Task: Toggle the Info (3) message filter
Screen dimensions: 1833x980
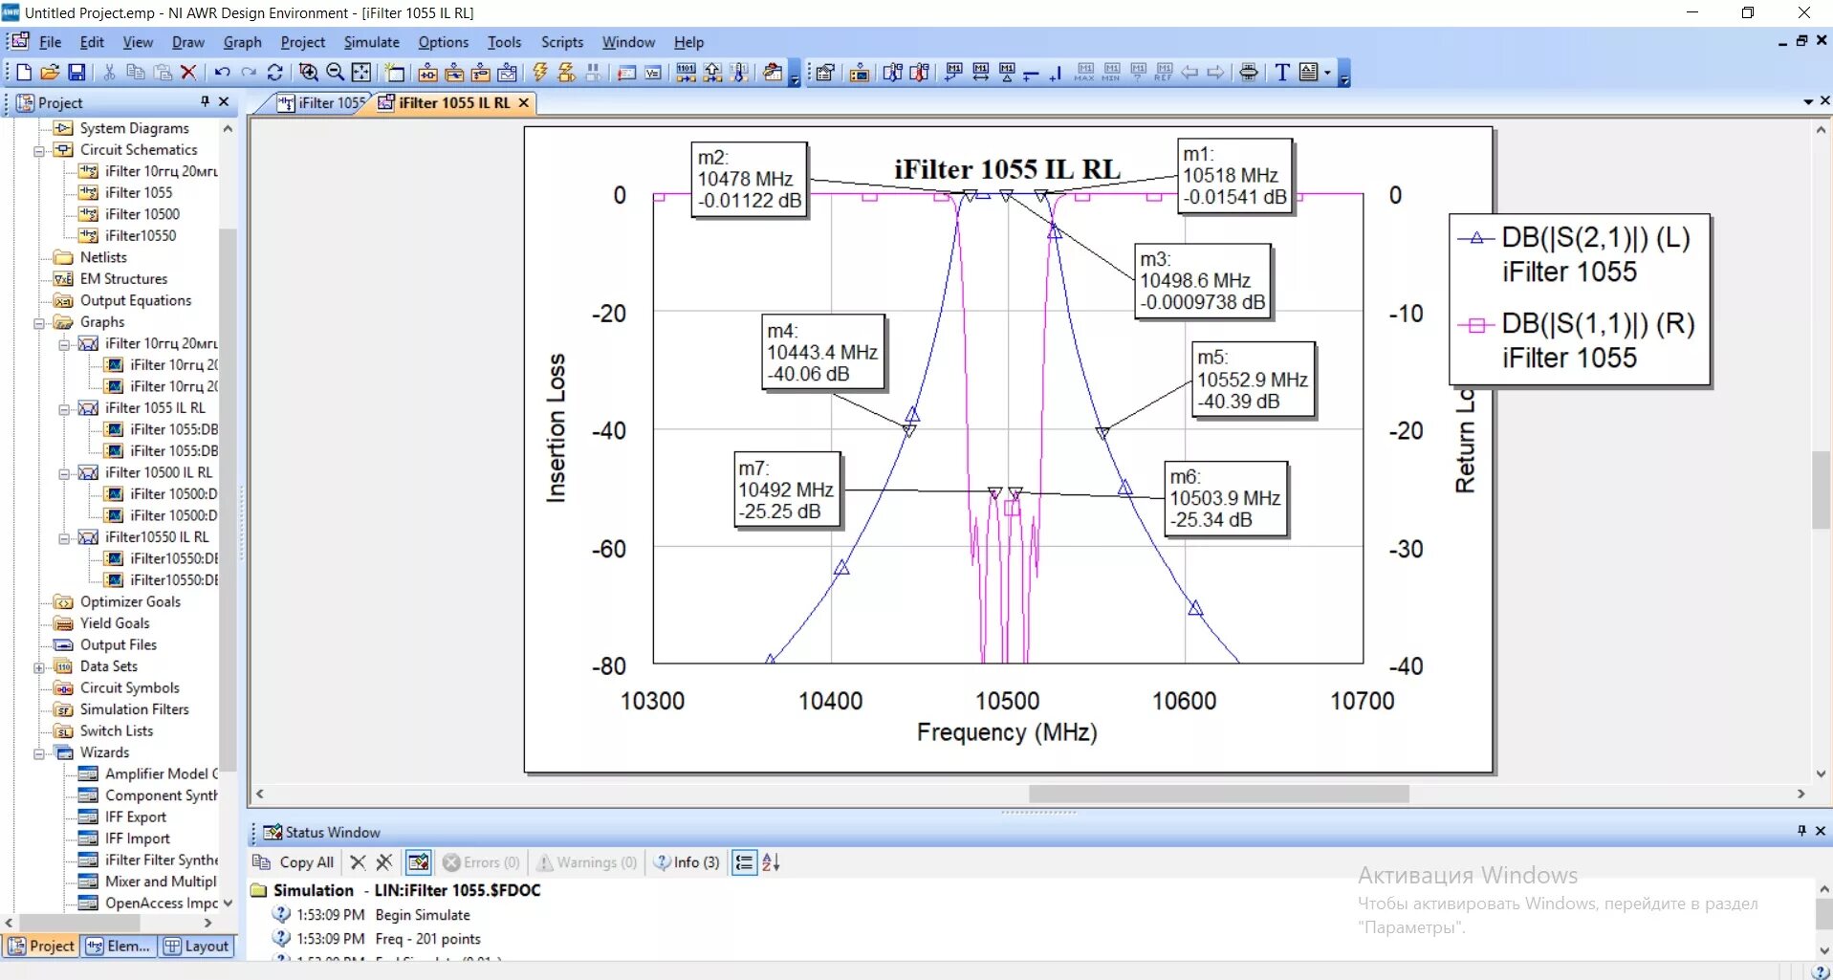Action: click(687, 862)
